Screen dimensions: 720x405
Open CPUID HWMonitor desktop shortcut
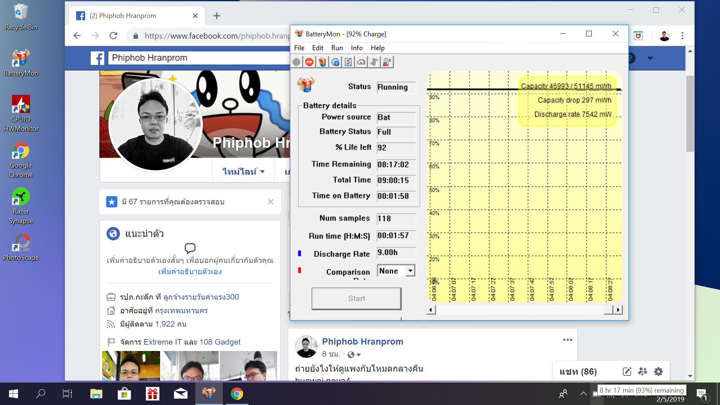pos(21,113)
